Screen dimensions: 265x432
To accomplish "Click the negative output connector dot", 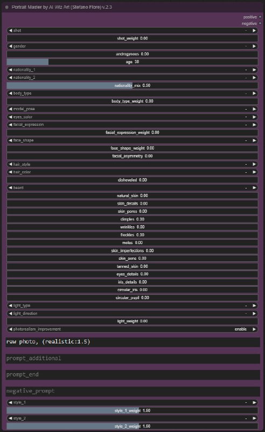I will click(260, 23).
